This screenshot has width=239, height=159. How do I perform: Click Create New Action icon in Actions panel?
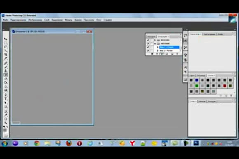point(172,54)
